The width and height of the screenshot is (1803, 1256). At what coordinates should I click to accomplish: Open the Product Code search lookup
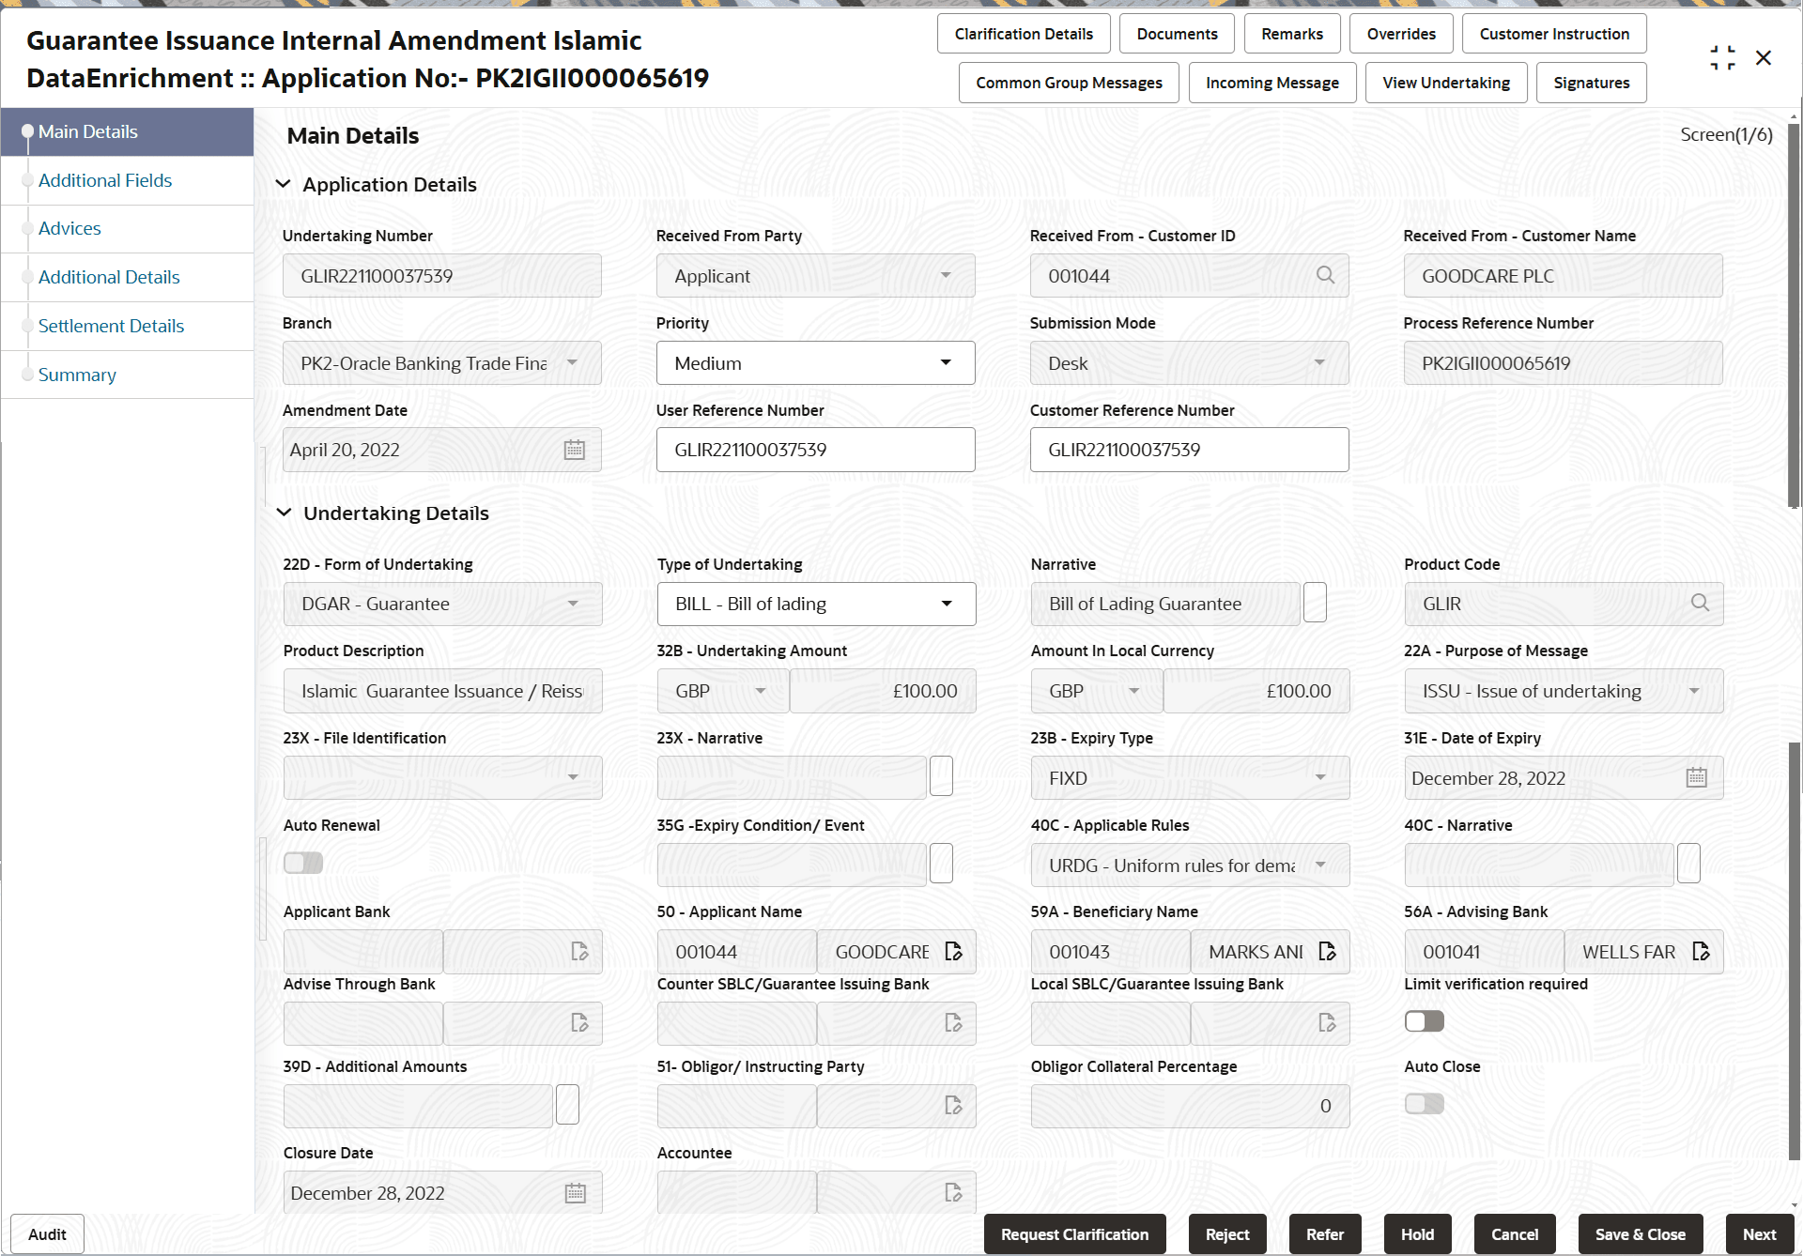pos(1700,604)
